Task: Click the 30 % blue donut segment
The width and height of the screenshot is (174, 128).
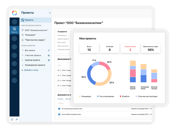Action: 89,75
